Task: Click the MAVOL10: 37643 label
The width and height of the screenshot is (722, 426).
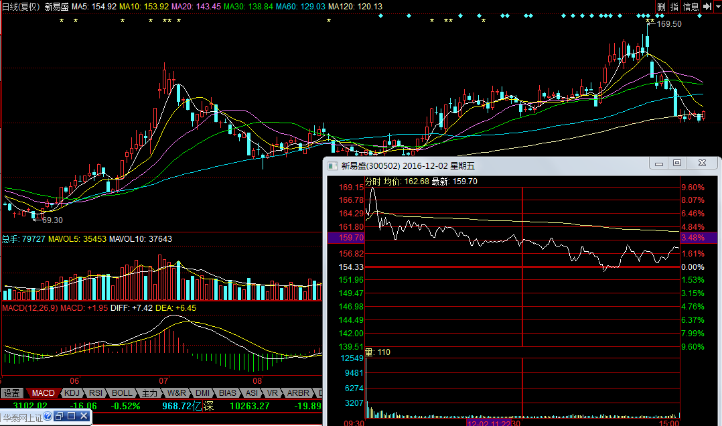Action: pos(141,239)
